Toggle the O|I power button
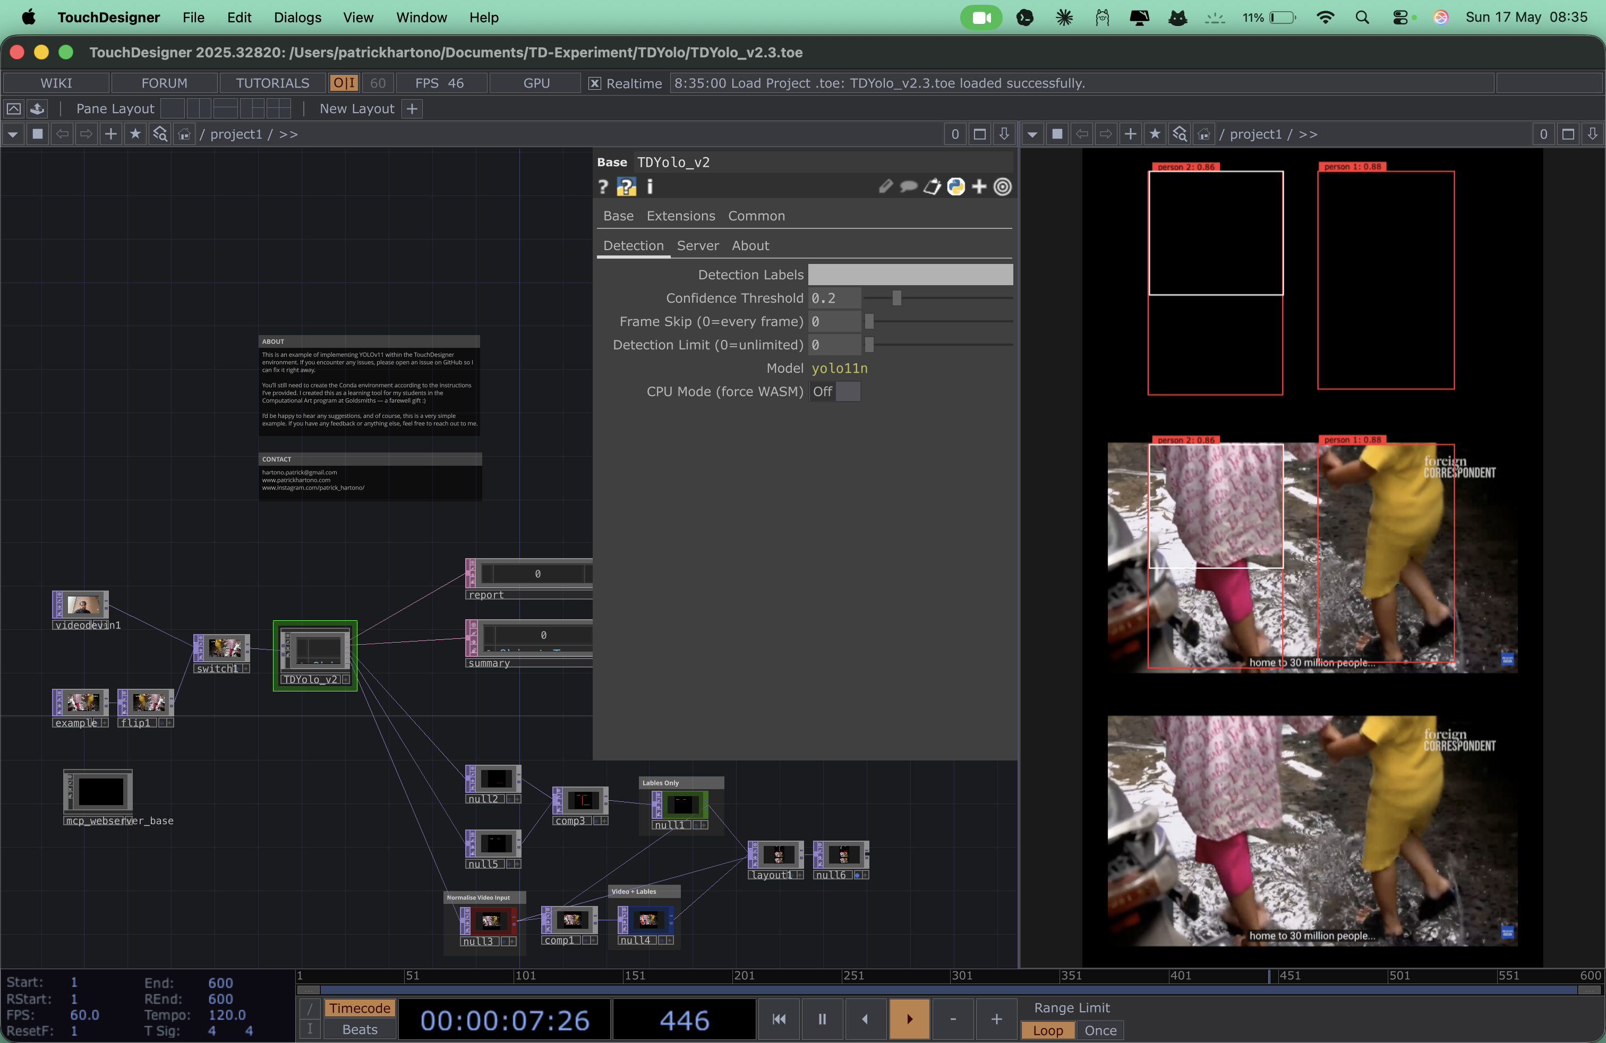 [344, 83]
